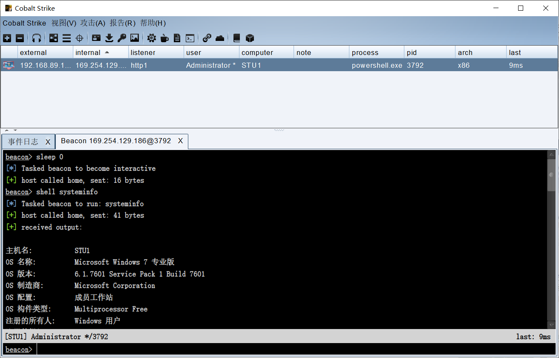Click the document Office macro icon
The width and height of the screenshot is (559, 358).
(x=177, y=38)
